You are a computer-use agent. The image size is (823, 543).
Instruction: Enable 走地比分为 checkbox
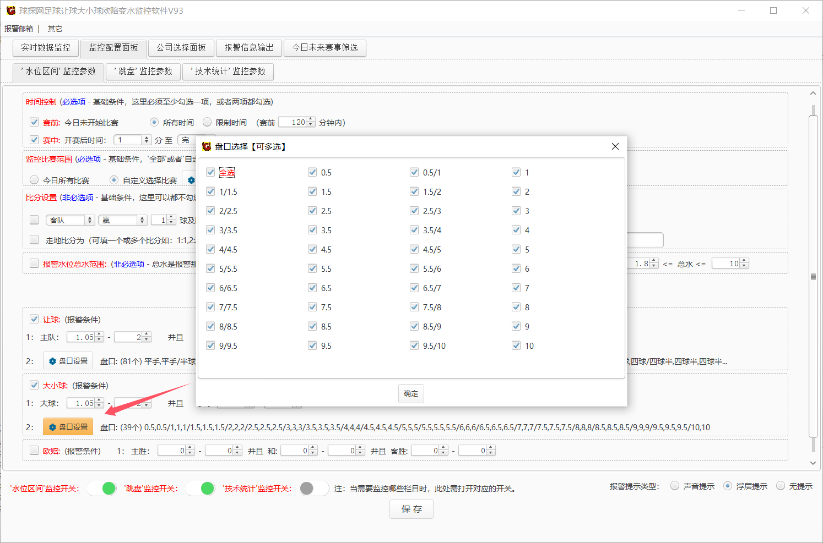pos(34,240)
